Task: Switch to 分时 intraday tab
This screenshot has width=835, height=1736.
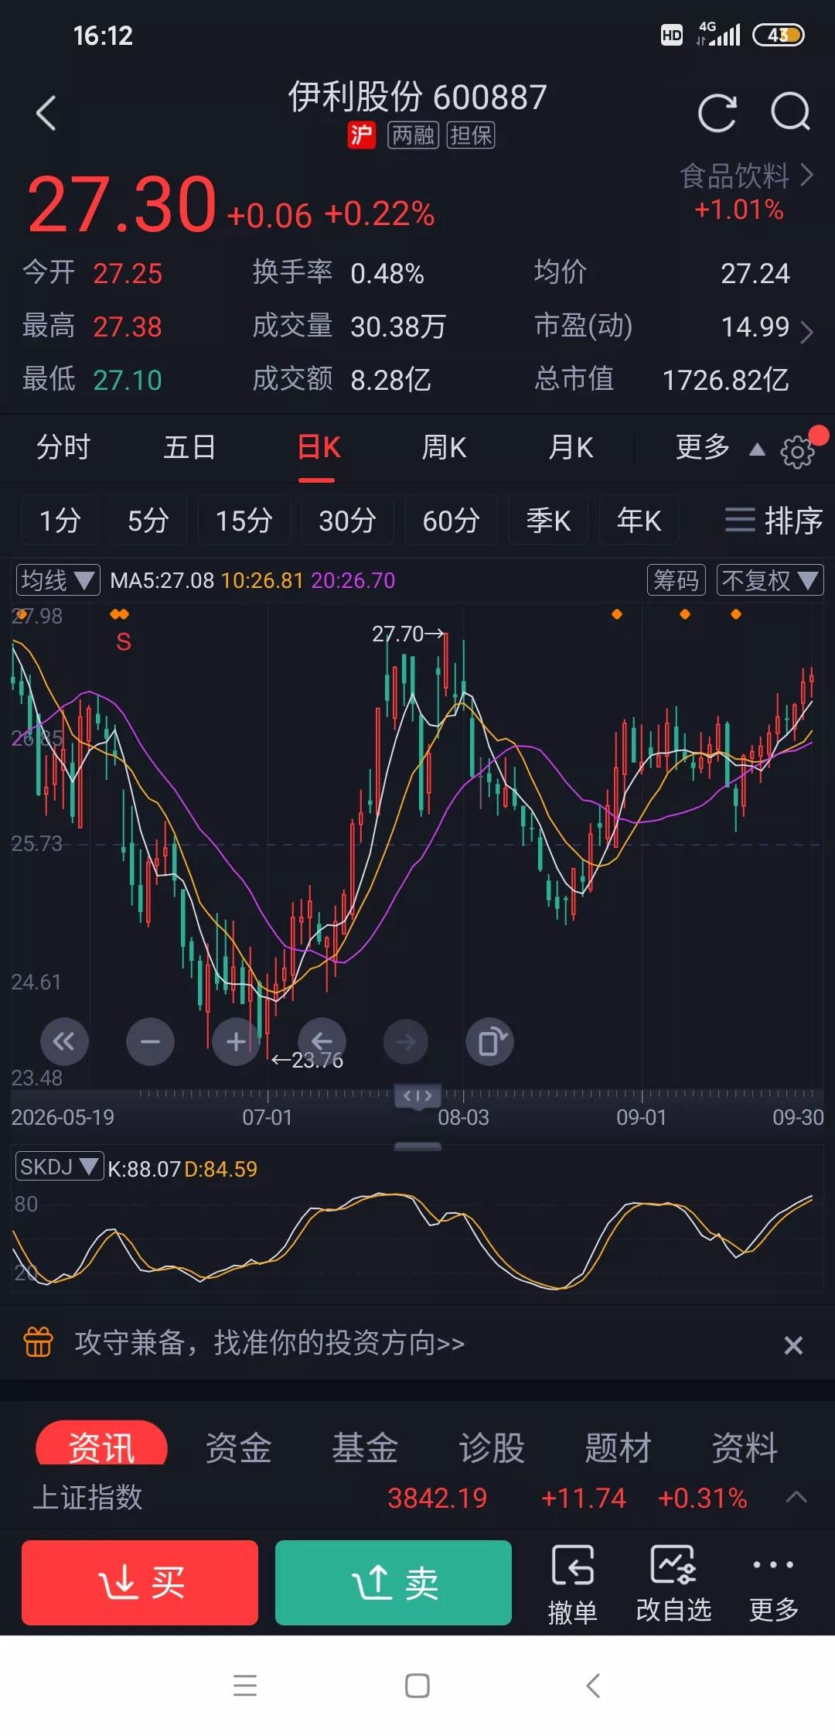Action: [63, 447]
